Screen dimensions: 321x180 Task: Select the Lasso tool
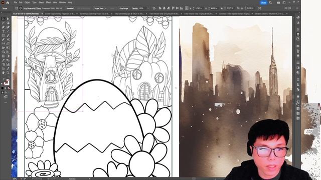point(8,23)
